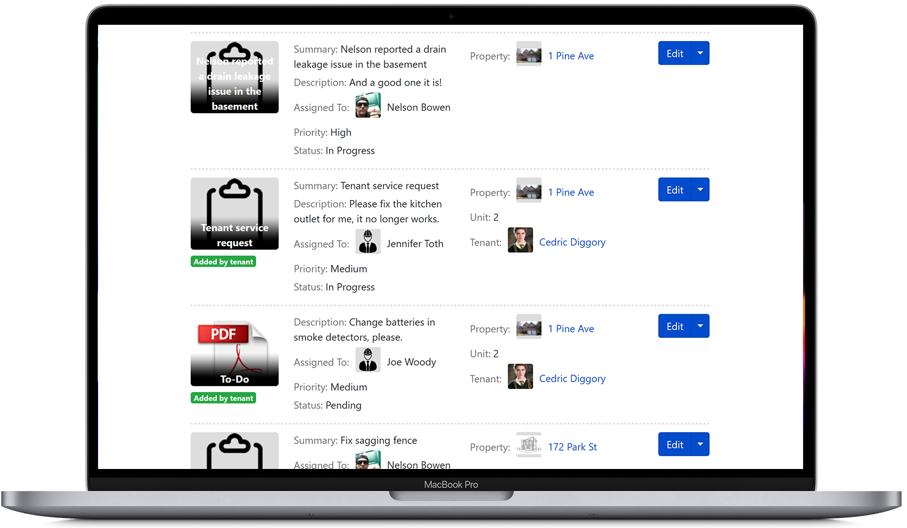Open Cedric Diggory's tenant profile link
This screenshot has height=528, width=907.
(572, 242)
